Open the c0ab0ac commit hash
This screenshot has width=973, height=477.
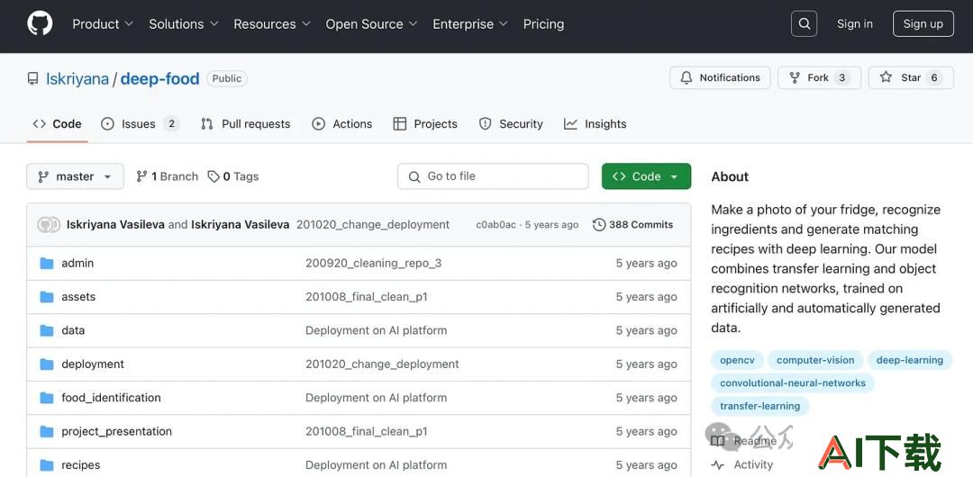[x=496, y=224]
